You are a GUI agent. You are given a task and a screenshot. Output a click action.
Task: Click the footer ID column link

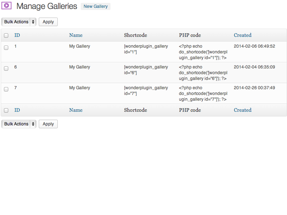coord(17,110)
